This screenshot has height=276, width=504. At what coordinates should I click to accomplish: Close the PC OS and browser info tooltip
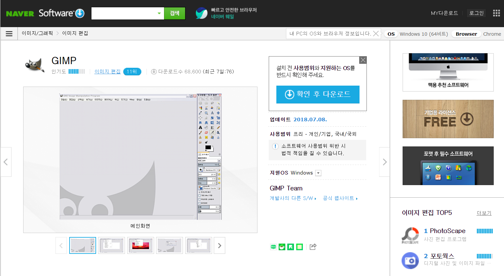coord(376,34)
